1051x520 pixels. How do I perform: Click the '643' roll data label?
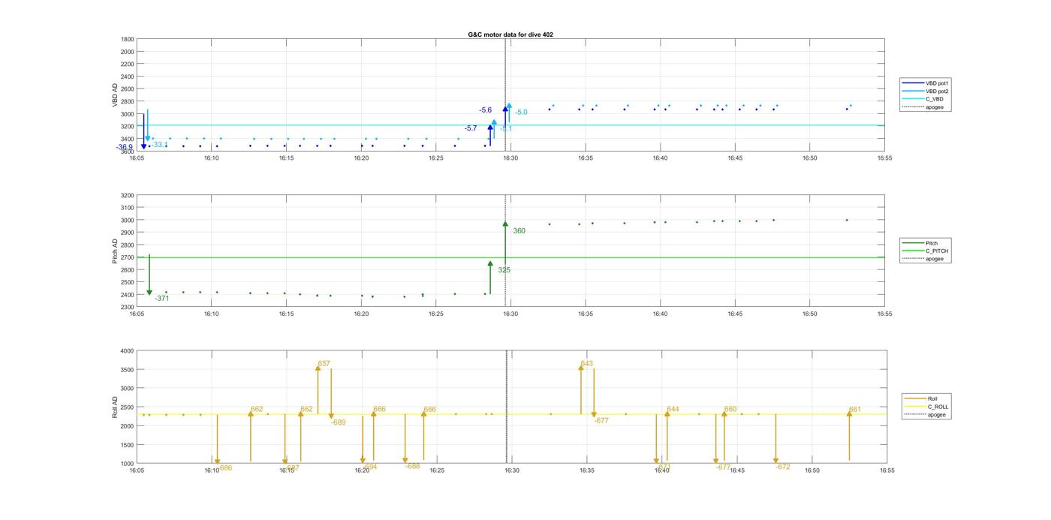point(586,363)
